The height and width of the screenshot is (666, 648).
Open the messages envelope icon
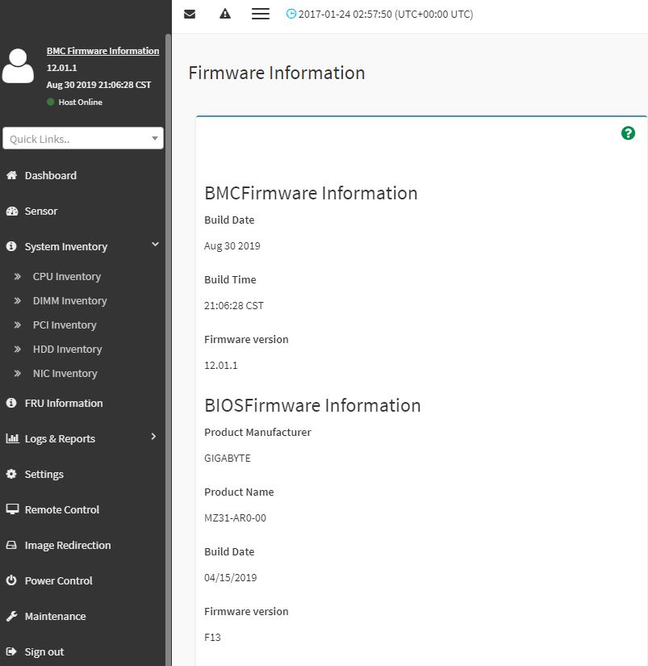190,14
